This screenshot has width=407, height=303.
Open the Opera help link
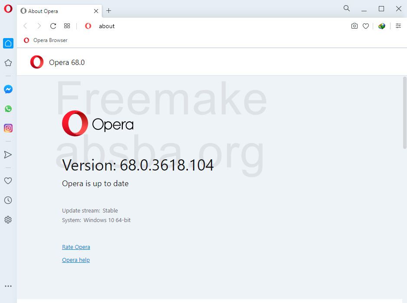point(76,260)
